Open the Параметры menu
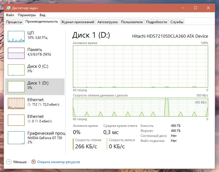The image size is (219, 172). pyautogui.click(x=27, y=15)
